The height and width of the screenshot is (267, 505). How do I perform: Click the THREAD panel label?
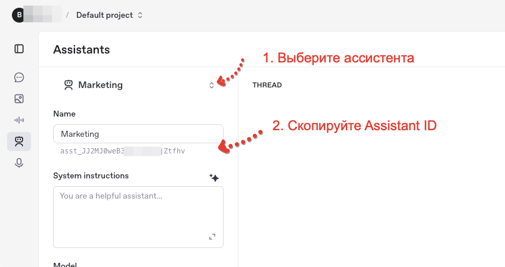pyautogui.click(x=267, y=85)
